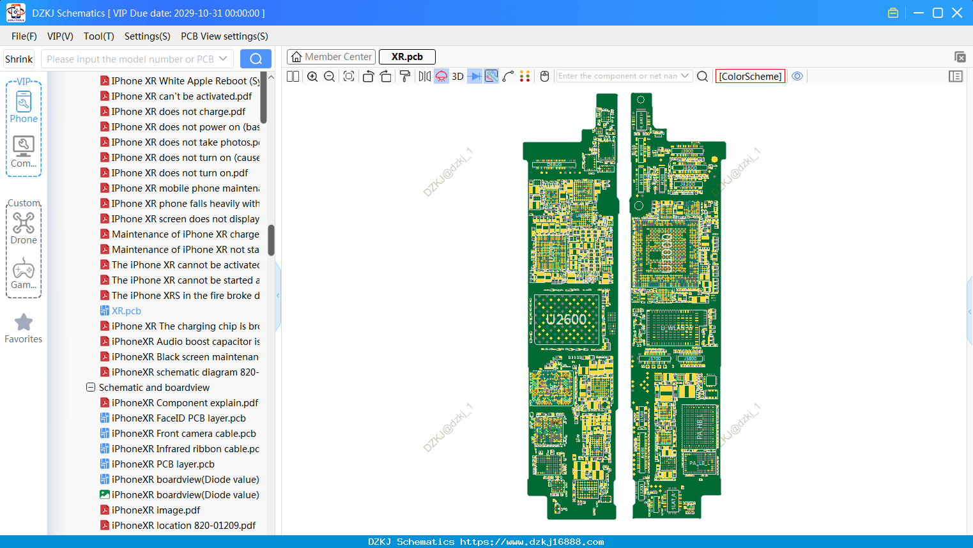
Task: Select the Phone category icon
Action: (24, 107)
